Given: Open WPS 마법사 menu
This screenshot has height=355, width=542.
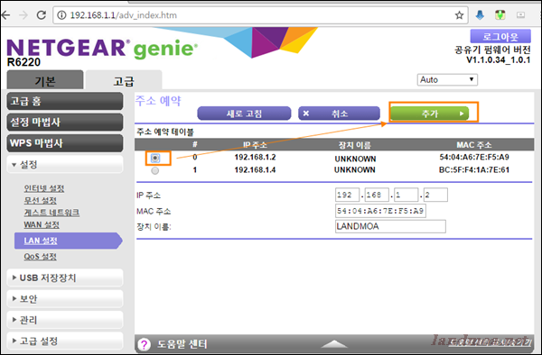Looking at the screenshot, I should 65,143.
